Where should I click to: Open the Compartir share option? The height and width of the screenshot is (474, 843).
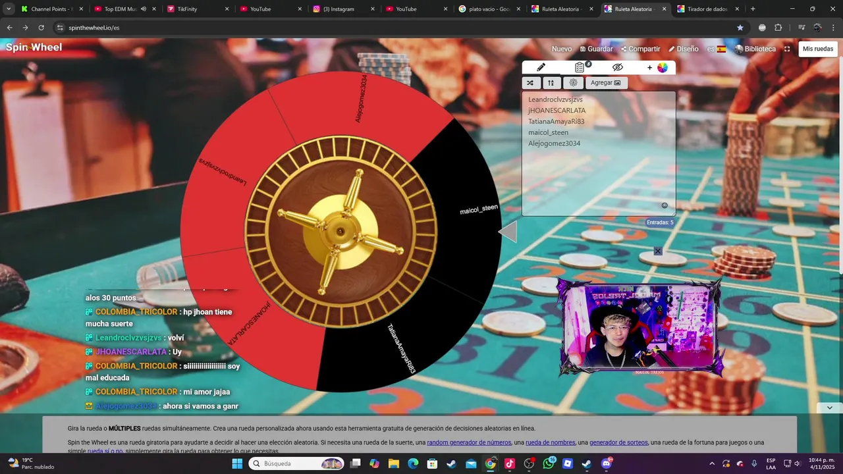tap(640, 49)
